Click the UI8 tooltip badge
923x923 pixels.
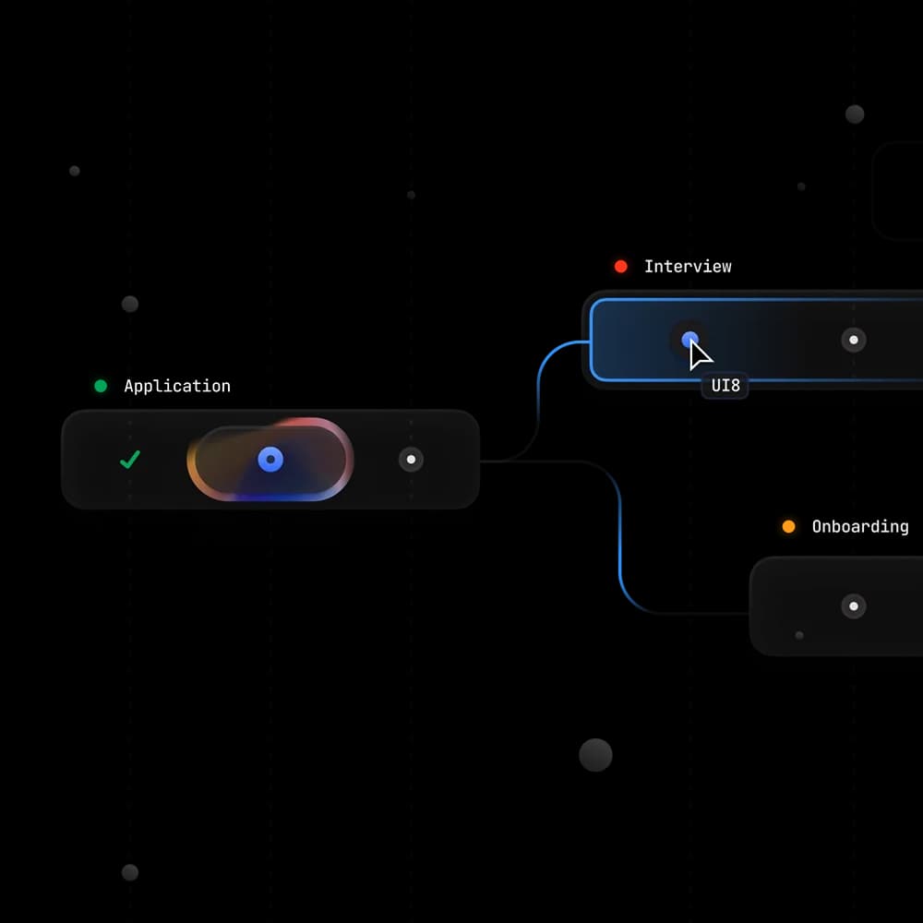pyautogui.click(x=726, y=386)
